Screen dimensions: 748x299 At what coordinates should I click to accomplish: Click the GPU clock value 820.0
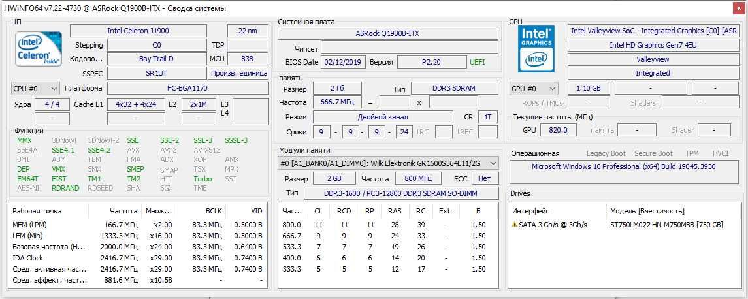[559, 130]
